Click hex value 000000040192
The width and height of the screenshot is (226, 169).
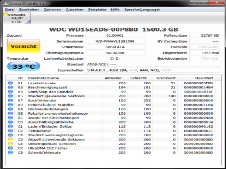tap(199, 126)
